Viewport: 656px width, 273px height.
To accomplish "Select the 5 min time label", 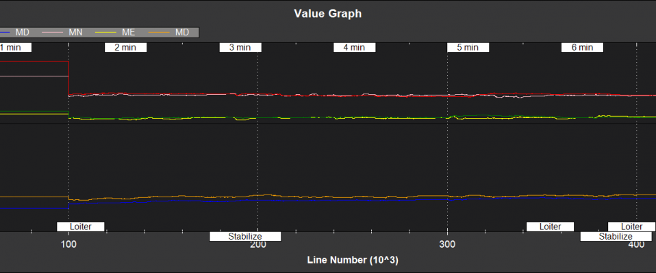I will coord(468,47).
